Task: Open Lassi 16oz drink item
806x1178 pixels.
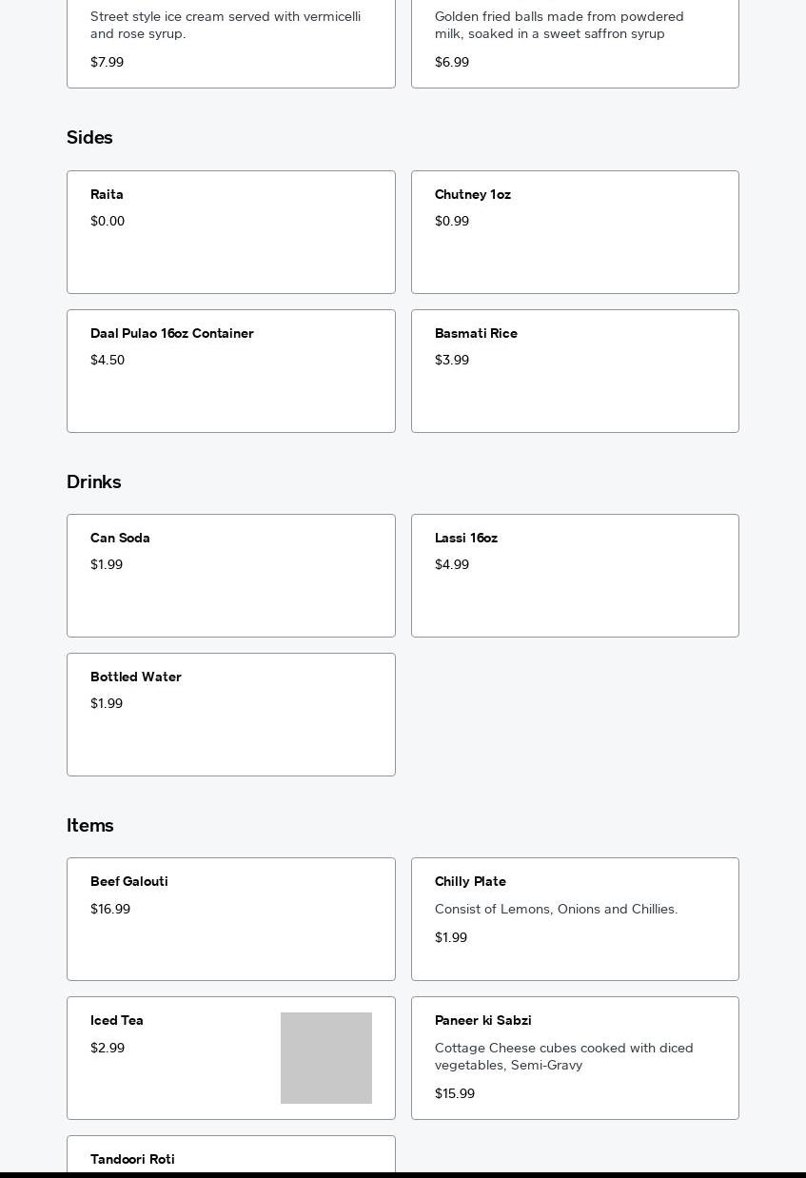Action: [575, 576]
